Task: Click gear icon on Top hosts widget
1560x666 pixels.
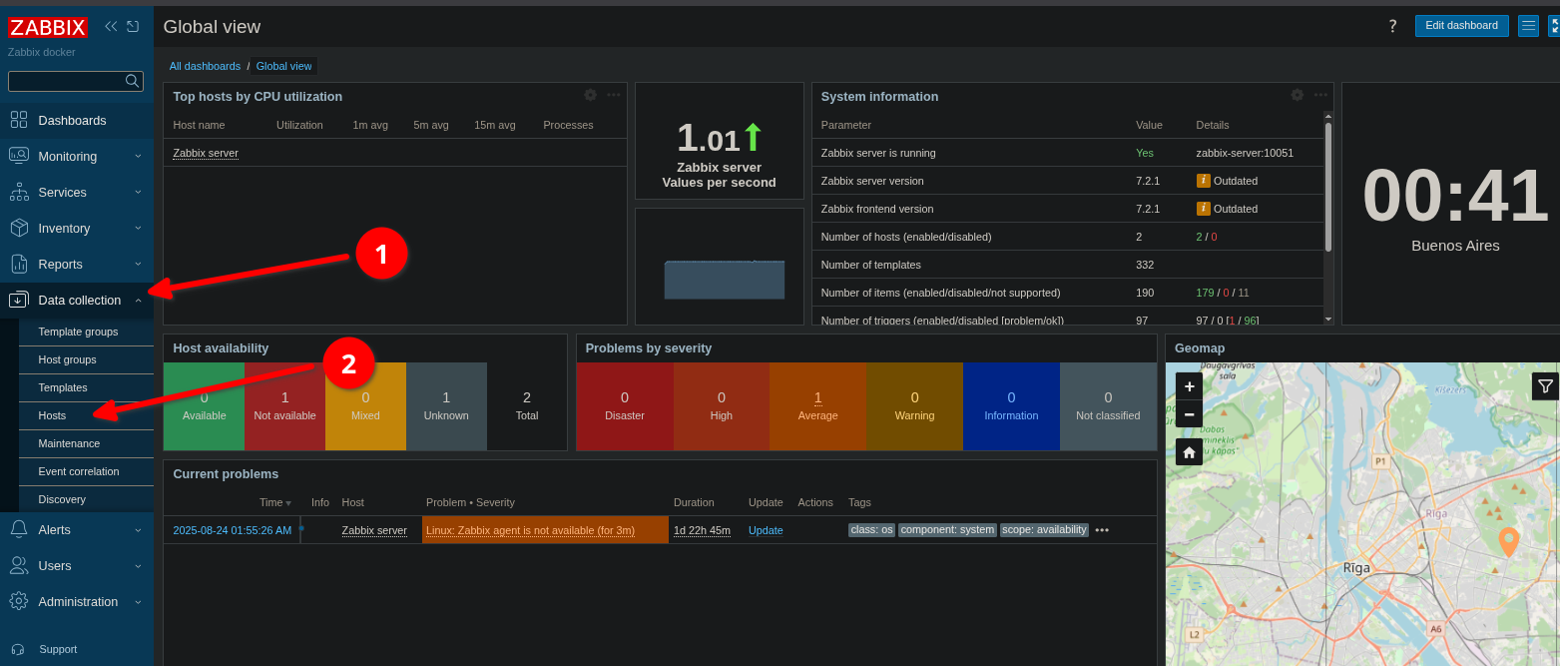Action: pyautogui.click(x=590, y=95)
